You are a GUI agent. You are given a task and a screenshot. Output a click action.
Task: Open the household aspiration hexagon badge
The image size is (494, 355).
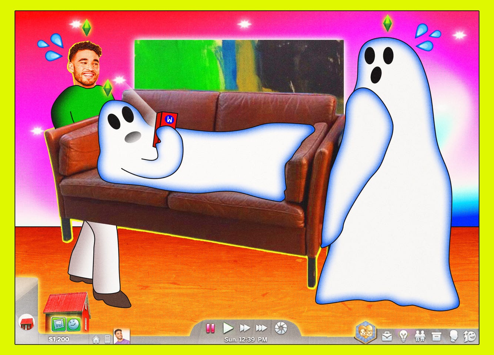pyautogui.click(x=366, y=332)
